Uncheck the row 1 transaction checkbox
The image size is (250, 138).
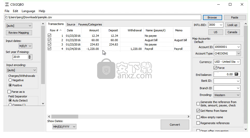(x=49, y=35)
